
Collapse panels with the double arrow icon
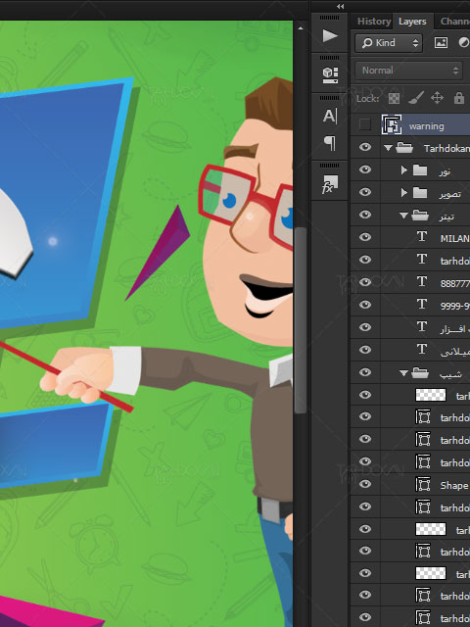[340, 6]
